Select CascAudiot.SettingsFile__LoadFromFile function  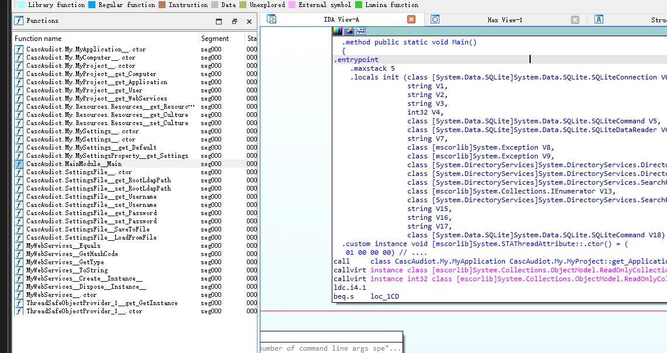91,237
